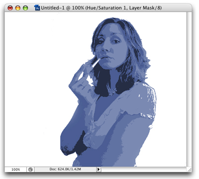The height and width of the screenshot is (179, 199).
Task: Click on the woman's nose in canvas
Action: pos(105,48)
